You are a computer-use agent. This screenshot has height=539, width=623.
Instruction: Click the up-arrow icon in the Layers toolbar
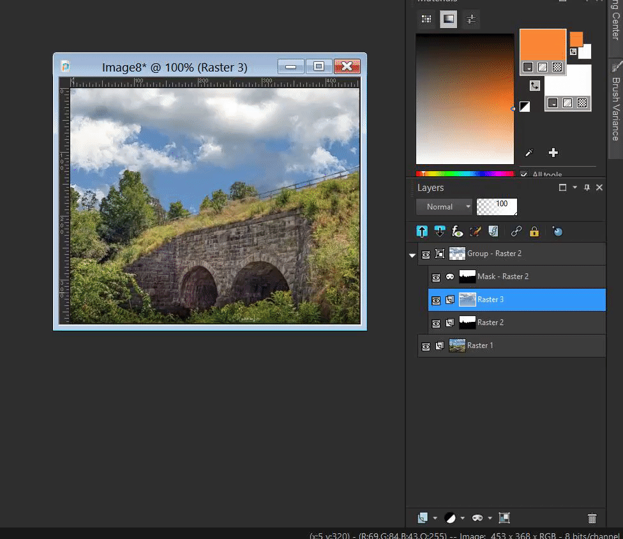pos(421,231)
